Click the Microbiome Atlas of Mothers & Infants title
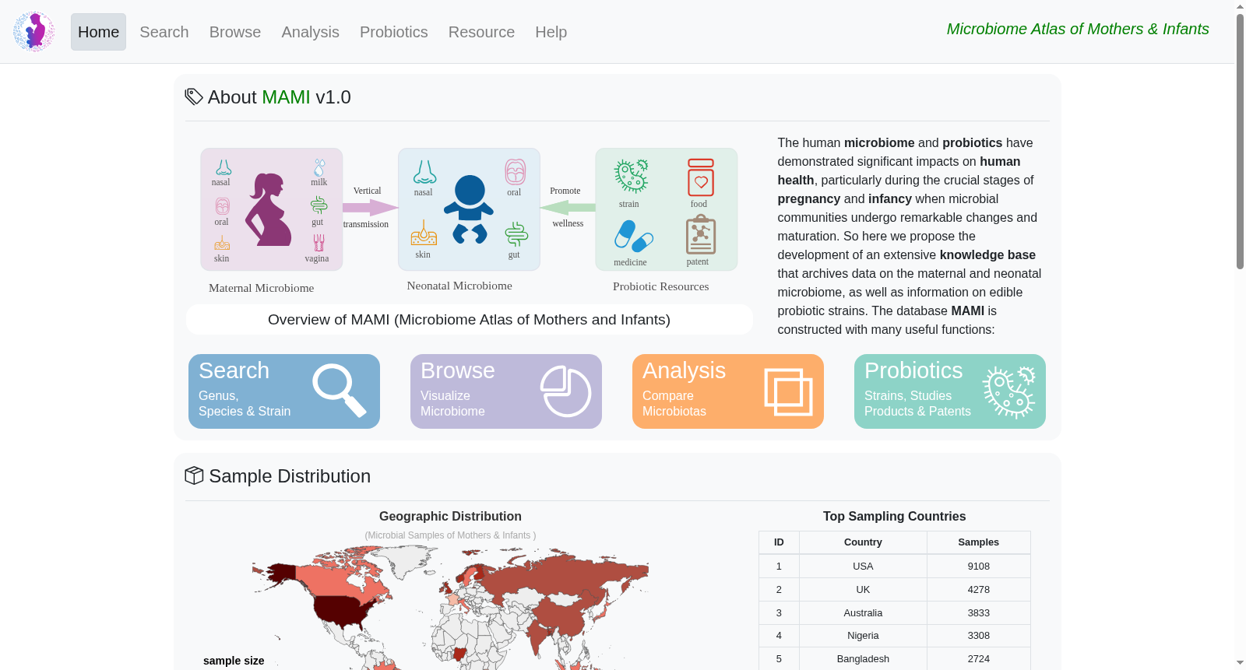Image resolution: width=1246 pixels, height=670 pixels. (1078, 29)
